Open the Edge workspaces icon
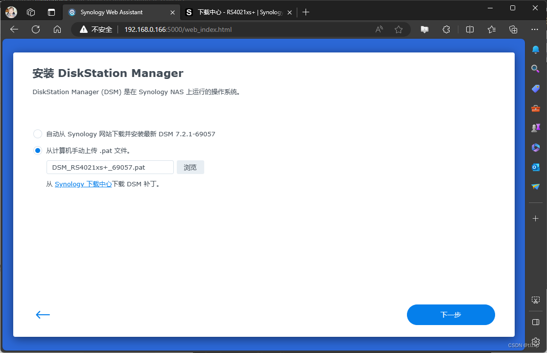547x353 pixels. tap(31, 12)
